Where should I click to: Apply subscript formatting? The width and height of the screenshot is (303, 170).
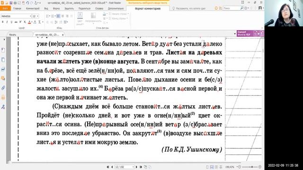[25, 22]
